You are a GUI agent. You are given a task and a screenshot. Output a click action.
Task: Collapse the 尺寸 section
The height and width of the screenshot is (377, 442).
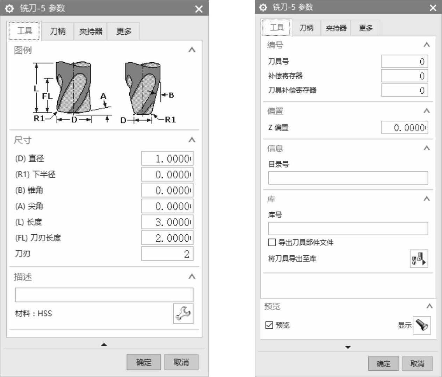coord(191,140)
